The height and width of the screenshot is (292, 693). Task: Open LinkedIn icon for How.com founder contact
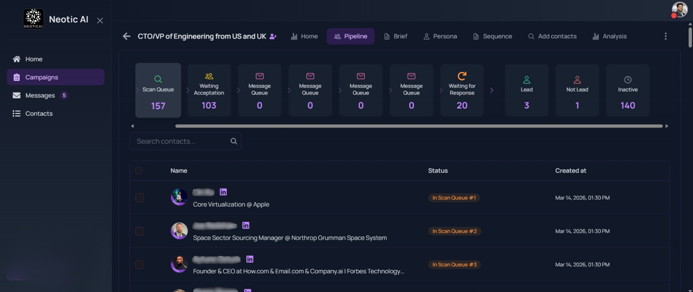pyautogui.click(x=250, y=259)
